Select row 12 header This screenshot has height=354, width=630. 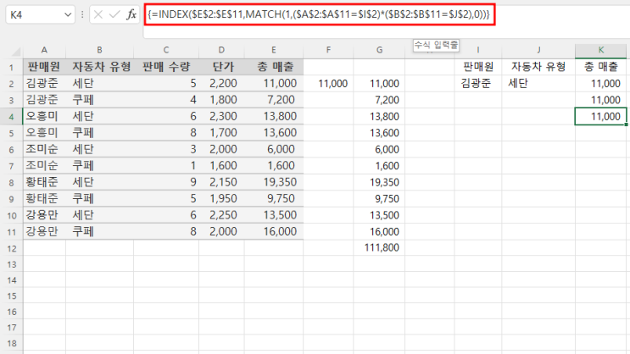12,248
